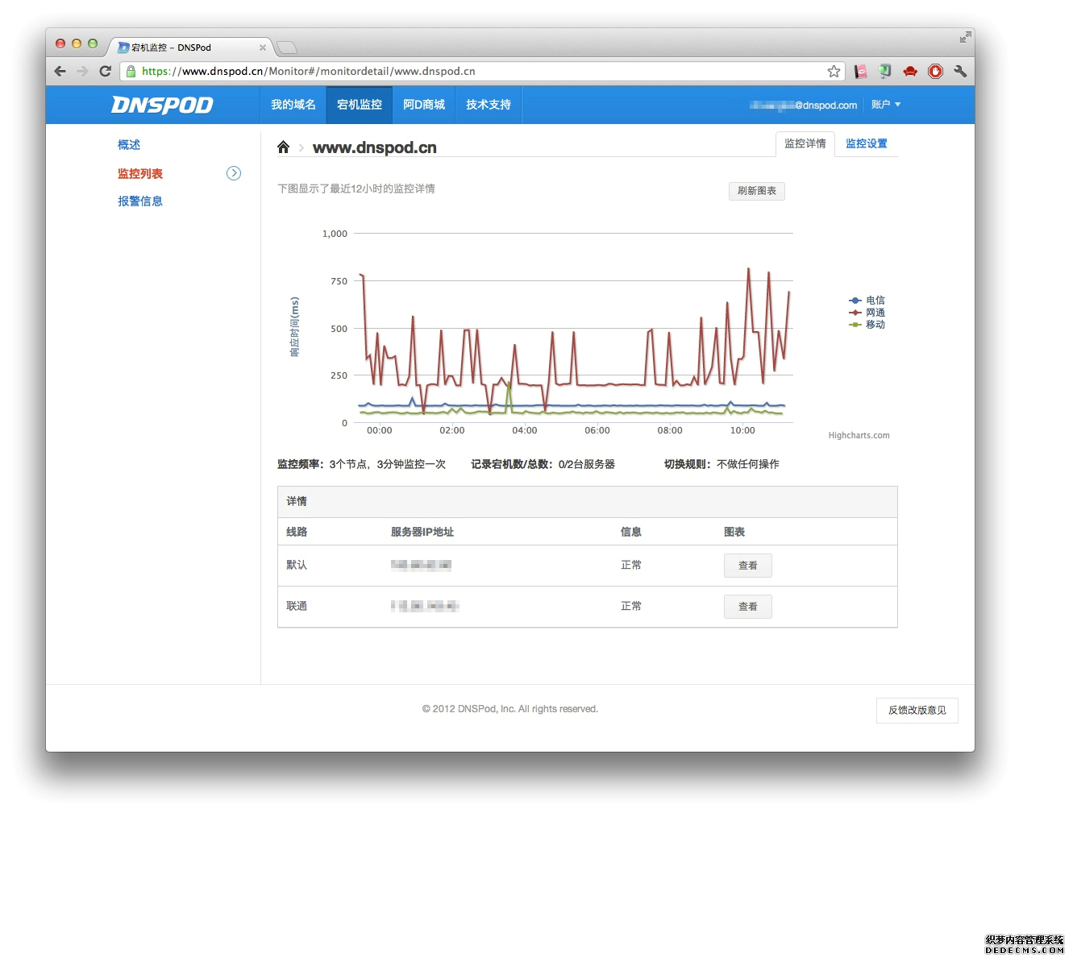Open the Chrome wrench settings menu

(x=960, y=72)
